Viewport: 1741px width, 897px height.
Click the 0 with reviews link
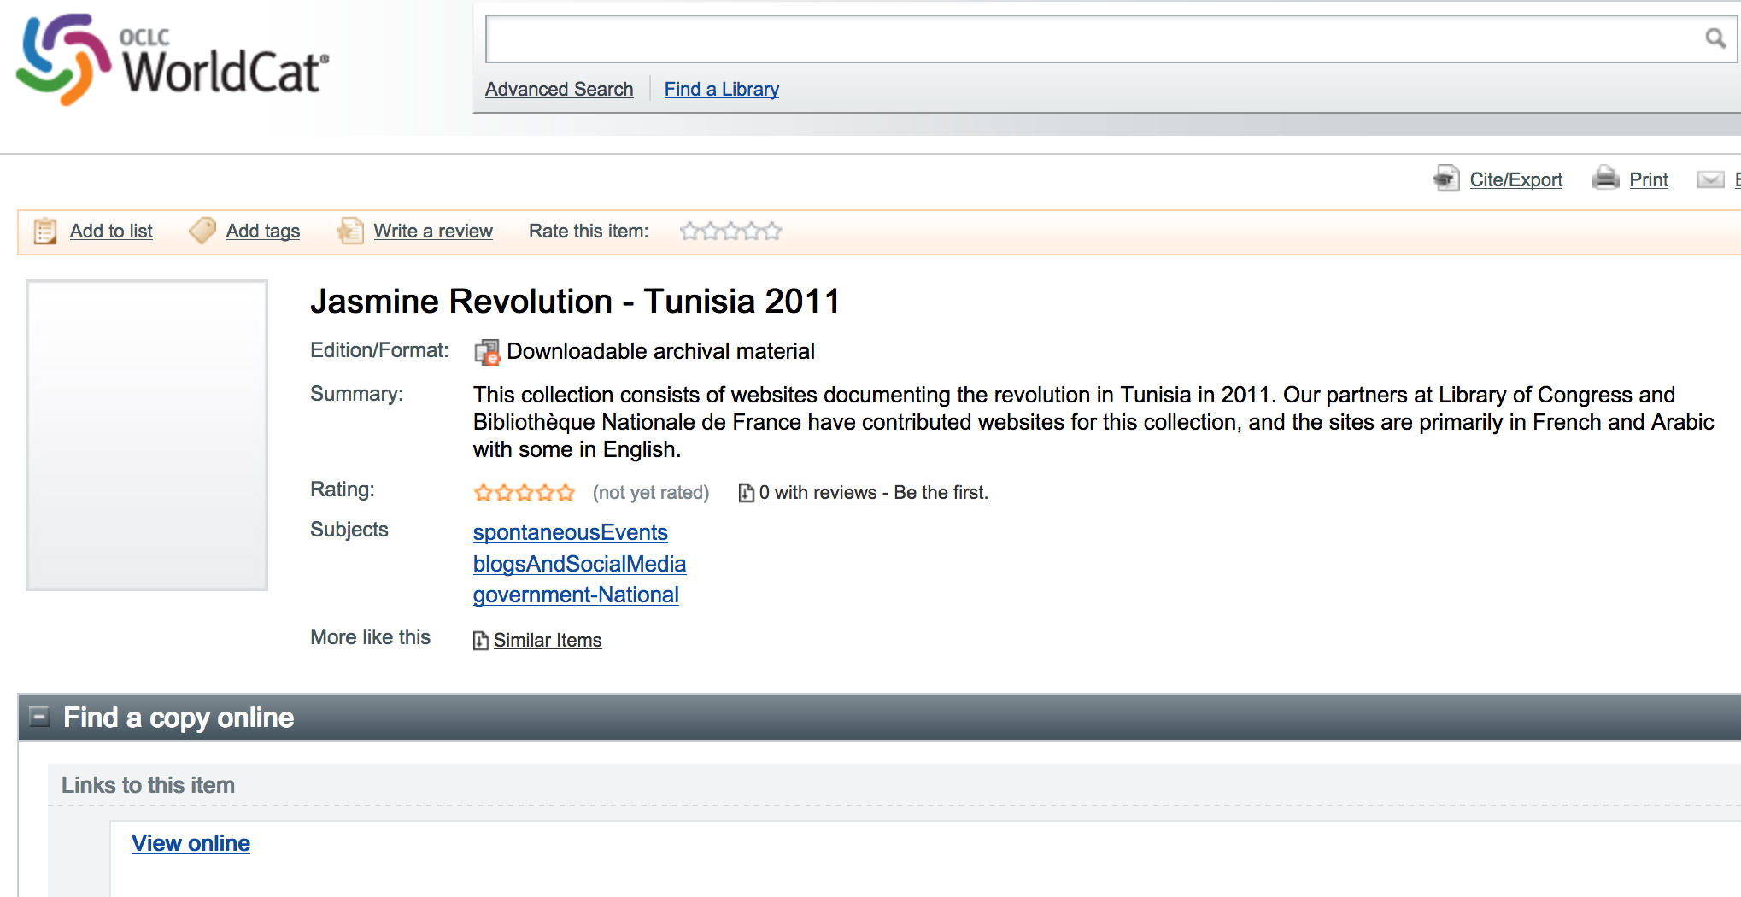coord(872,493)
